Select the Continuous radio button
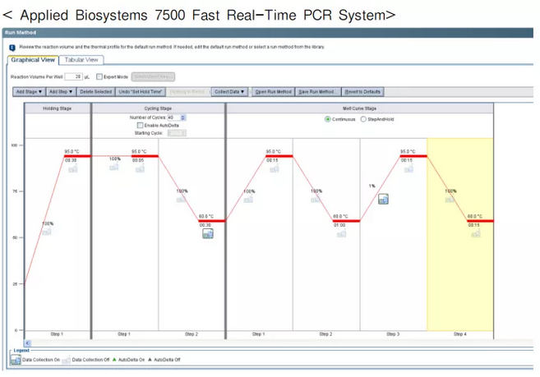This screenshot has width=540, height=377. pos(327,119)
